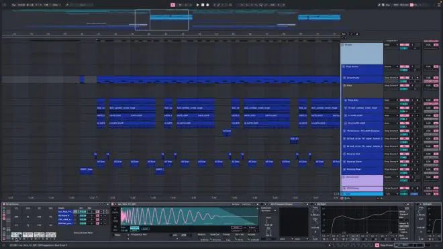443x249 pixels.
Task: Click the Key map mode button
Action: (388, 5)
